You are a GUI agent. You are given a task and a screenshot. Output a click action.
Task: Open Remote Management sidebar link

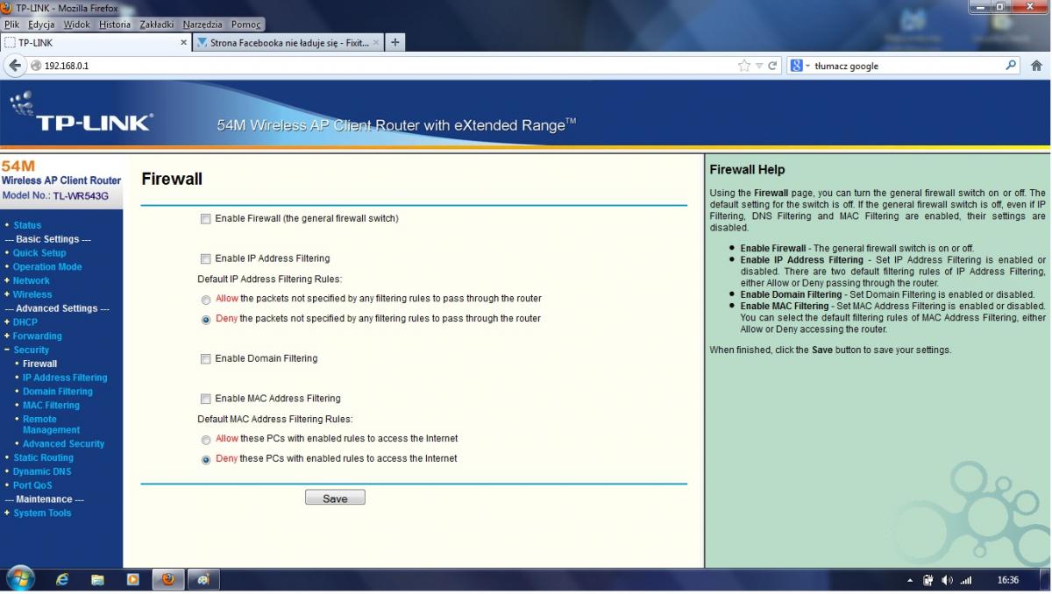pyautogui.click(x=51, y=425)
